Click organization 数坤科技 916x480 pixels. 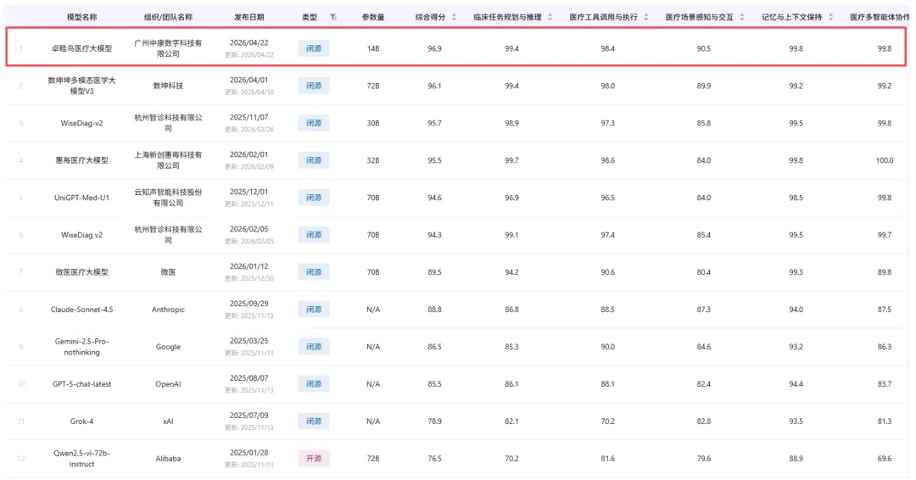click(x=168, y=86)
